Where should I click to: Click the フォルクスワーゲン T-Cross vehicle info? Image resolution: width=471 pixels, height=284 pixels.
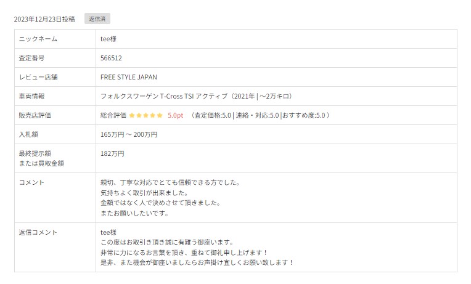[197, 96]
